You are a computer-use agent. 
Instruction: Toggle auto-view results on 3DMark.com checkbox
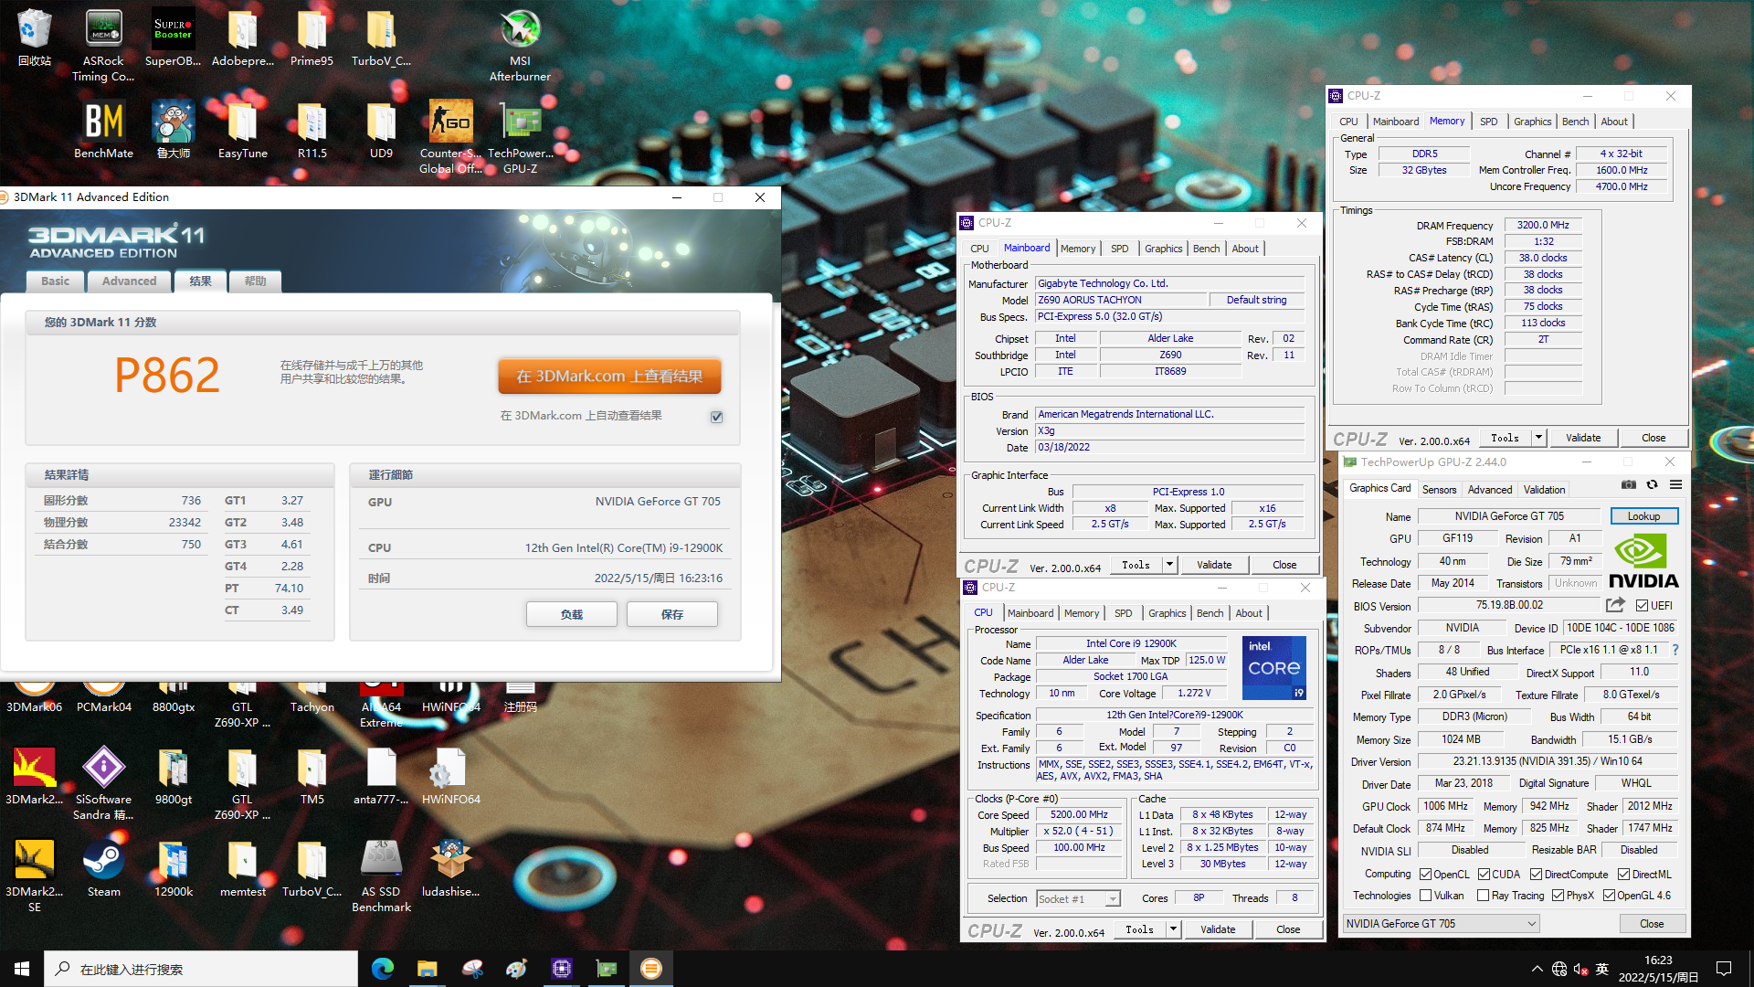717,417
